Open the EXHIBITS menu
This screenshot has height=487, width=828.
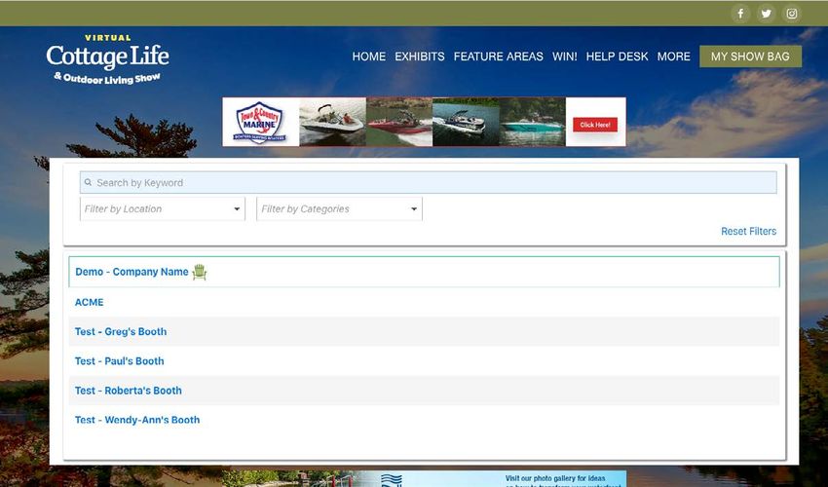pyautogui.click(x=420, y=56)
